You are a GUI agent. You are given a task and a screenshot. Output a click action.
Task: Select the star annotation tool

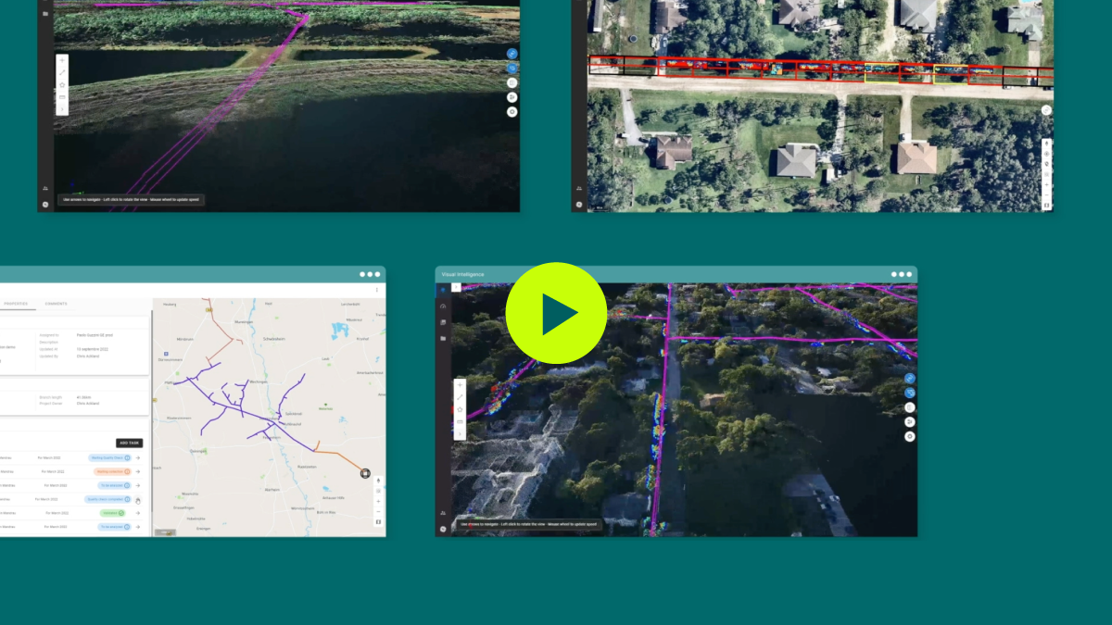(x=459, y=408)
